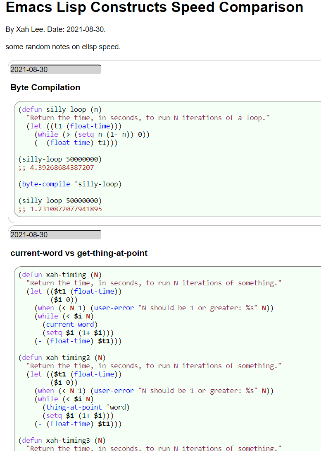Click the text 'some random notes on elisp speed.'

tap(63, 47)
